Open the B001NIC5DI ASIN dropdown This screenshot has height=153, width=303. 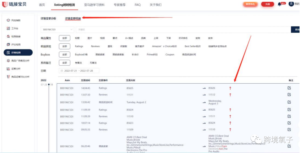pyautogui.click(x=58, y=29)
